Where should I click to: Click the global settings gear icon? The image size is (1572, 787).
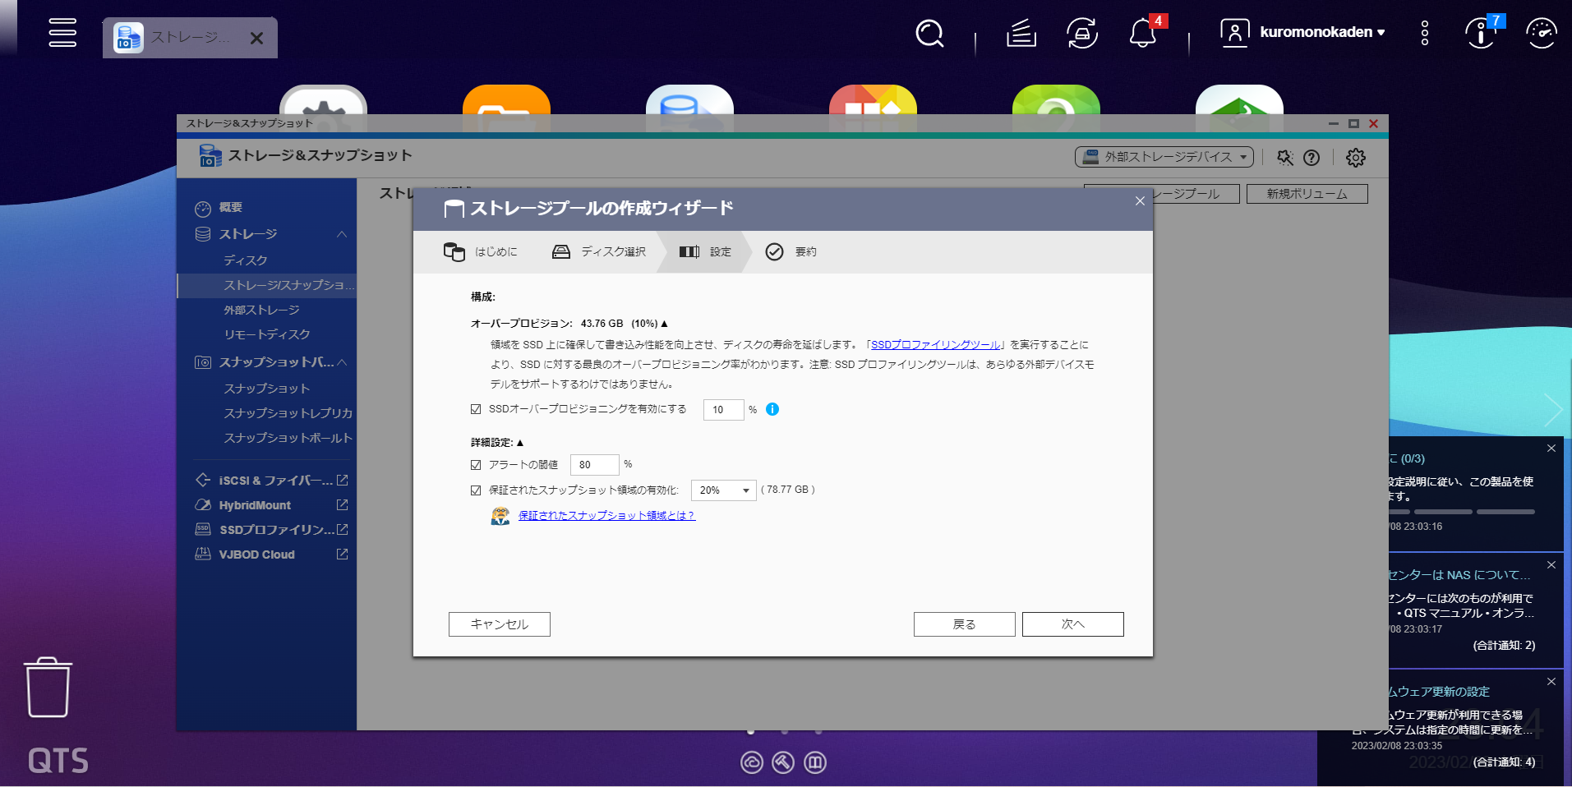click(x=1356, y=158)
